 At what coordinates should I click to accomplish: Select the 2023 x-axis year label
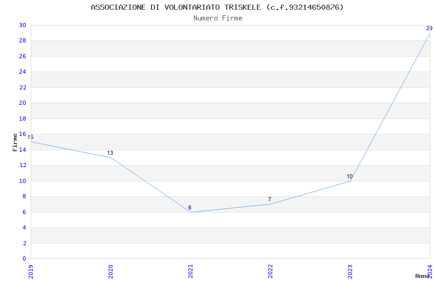350,271
